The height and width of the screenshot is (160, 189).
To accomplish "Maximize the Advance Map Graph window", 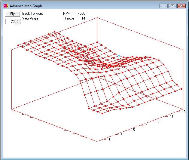I will [x=172, y=6].
